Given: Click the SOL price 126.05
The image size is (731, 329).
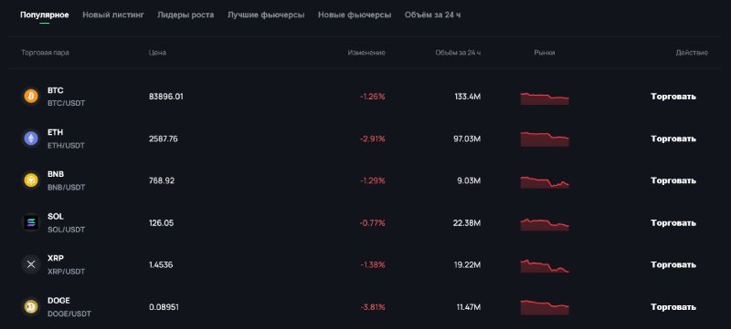Looking at the screenshot, I should coord(161,222).
